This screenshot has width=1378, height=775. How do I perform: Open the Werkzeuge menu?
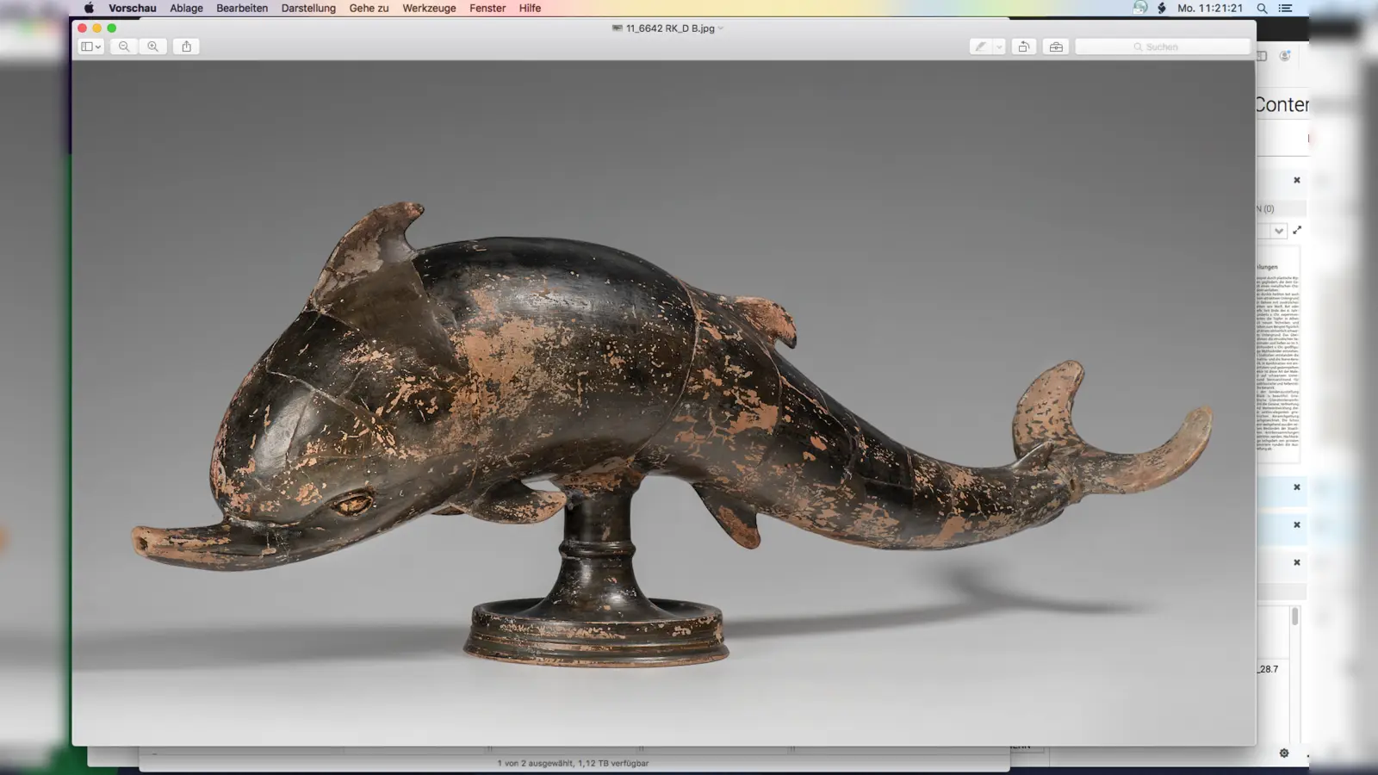pos(429,8)
